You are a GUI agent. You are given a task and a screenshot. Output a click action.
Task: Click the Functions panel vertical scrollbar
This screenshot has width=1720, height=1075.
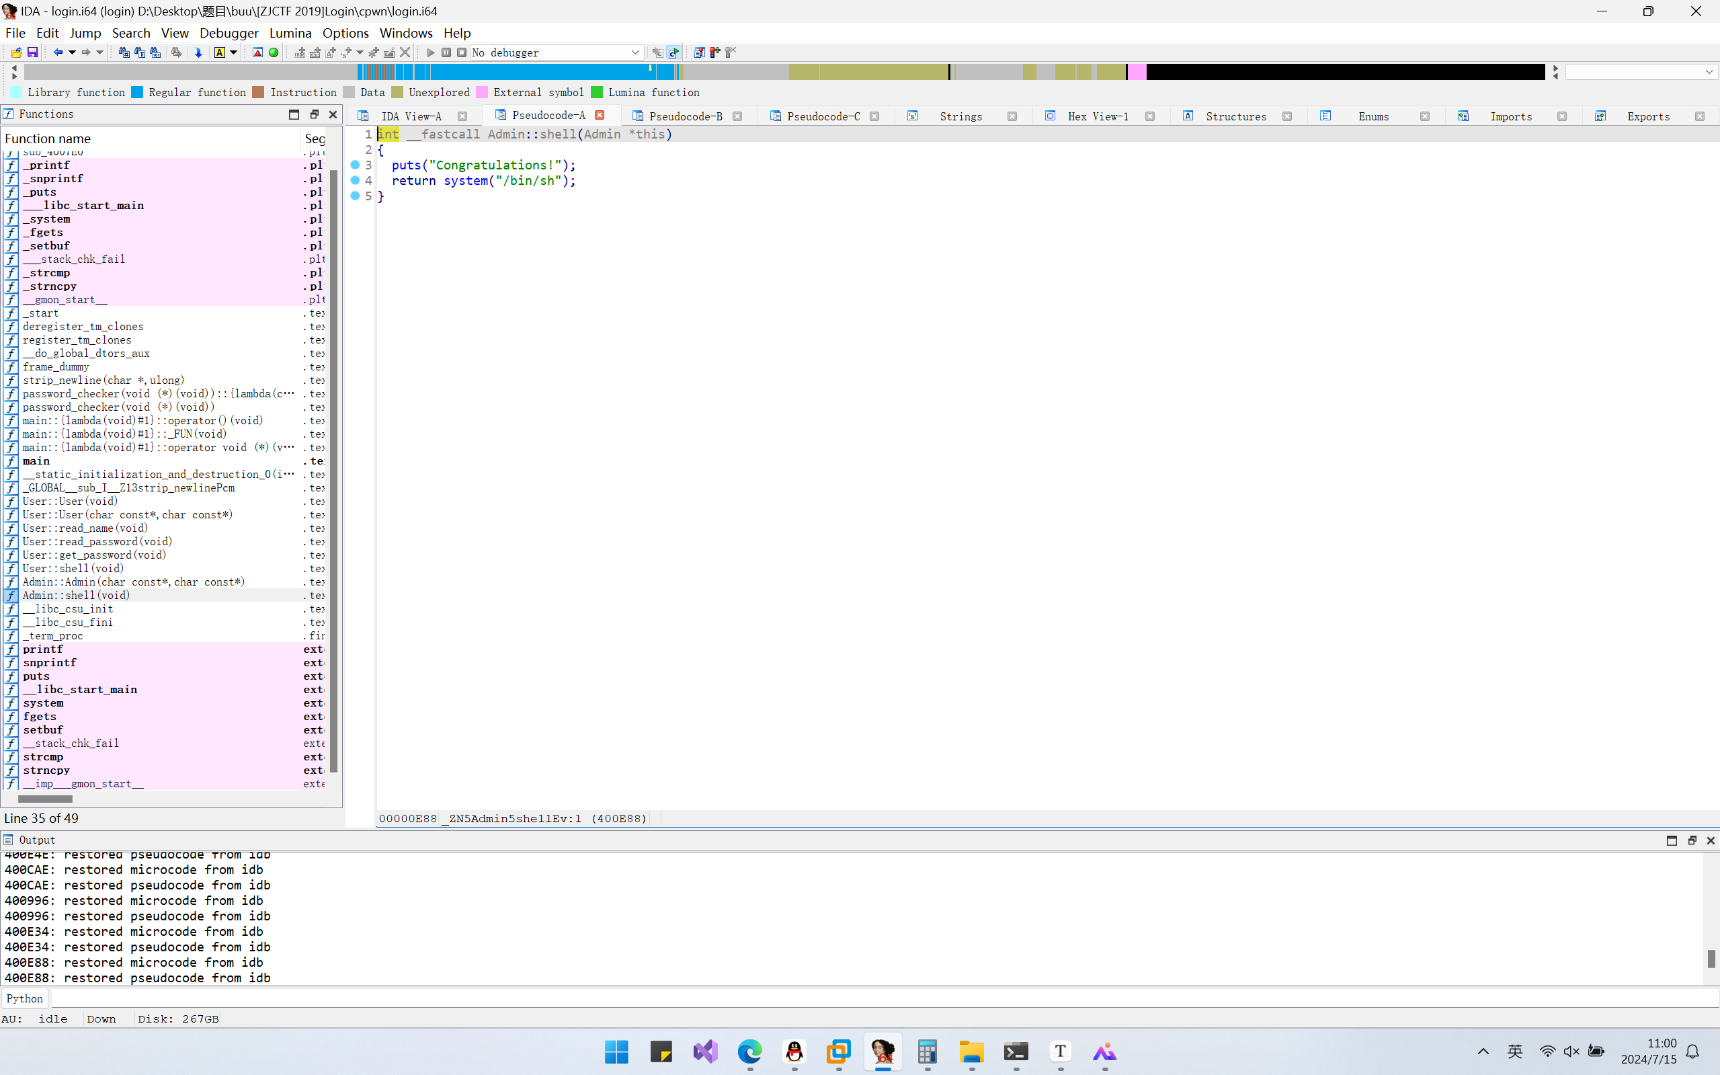pos(334,471)
